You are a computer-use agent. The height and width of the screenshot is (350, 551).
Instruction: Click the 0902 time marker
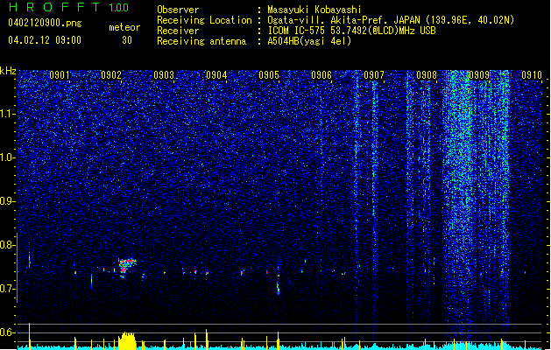(111, 75)
